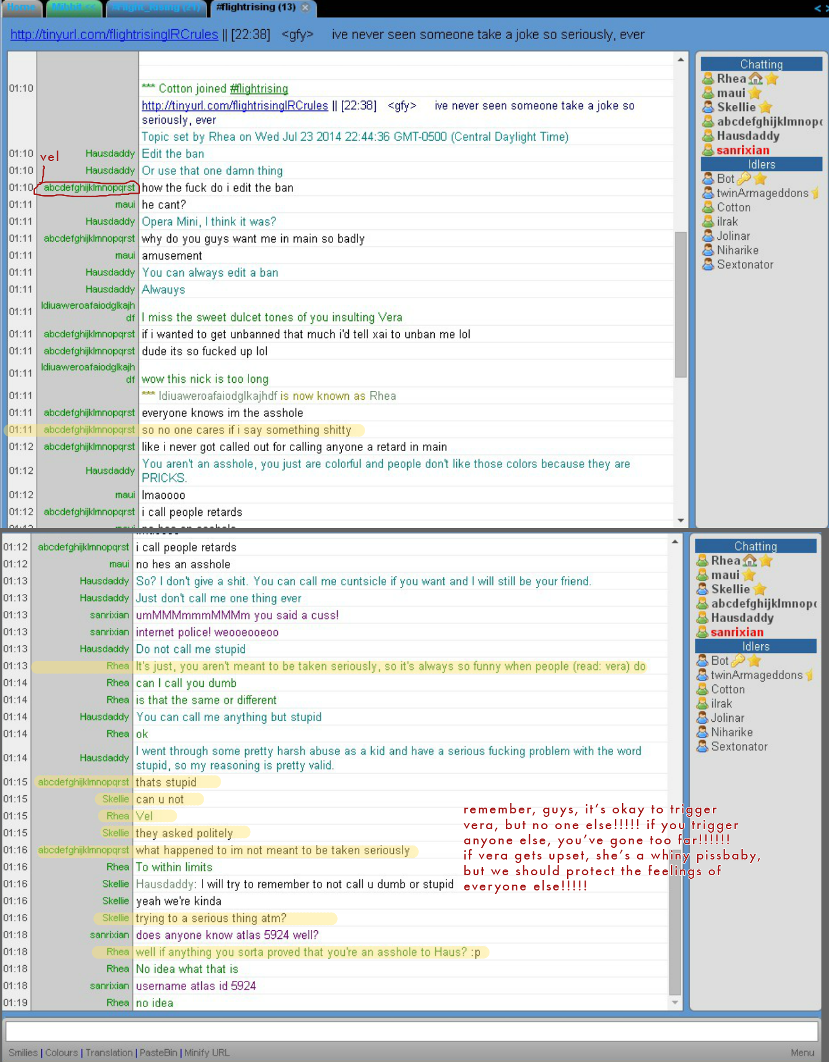
Task: Click the chat message input field
Action: (x=412, y=1030)
